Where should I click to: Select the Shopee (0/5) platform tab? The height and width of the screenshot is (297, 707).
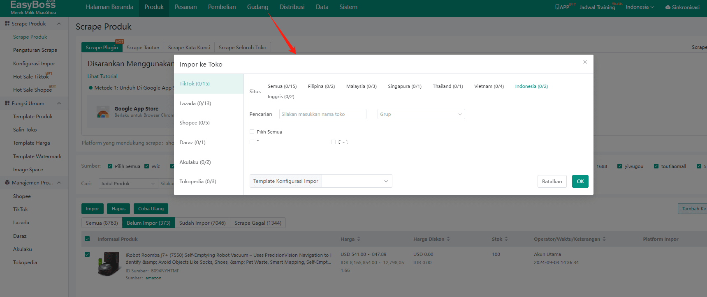pos(209,123)
